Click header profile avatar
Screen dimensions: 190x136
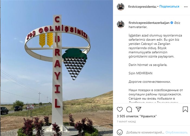(121, 7)
